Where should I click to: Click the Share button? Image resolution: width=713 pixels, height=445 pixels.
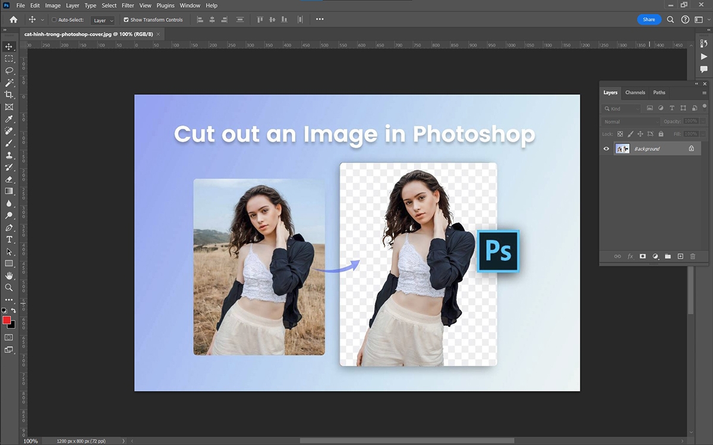click(x=649, y=20)
